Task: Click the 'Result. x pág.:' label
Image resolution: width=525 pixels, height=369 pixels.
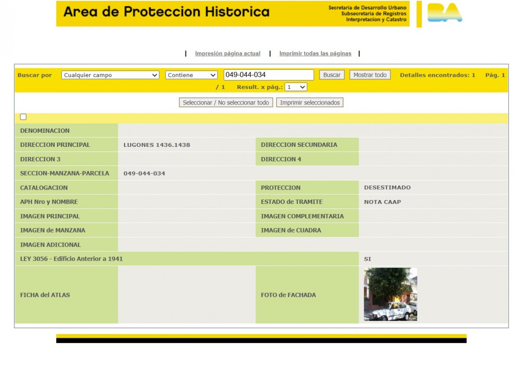Action: point(260,87)
